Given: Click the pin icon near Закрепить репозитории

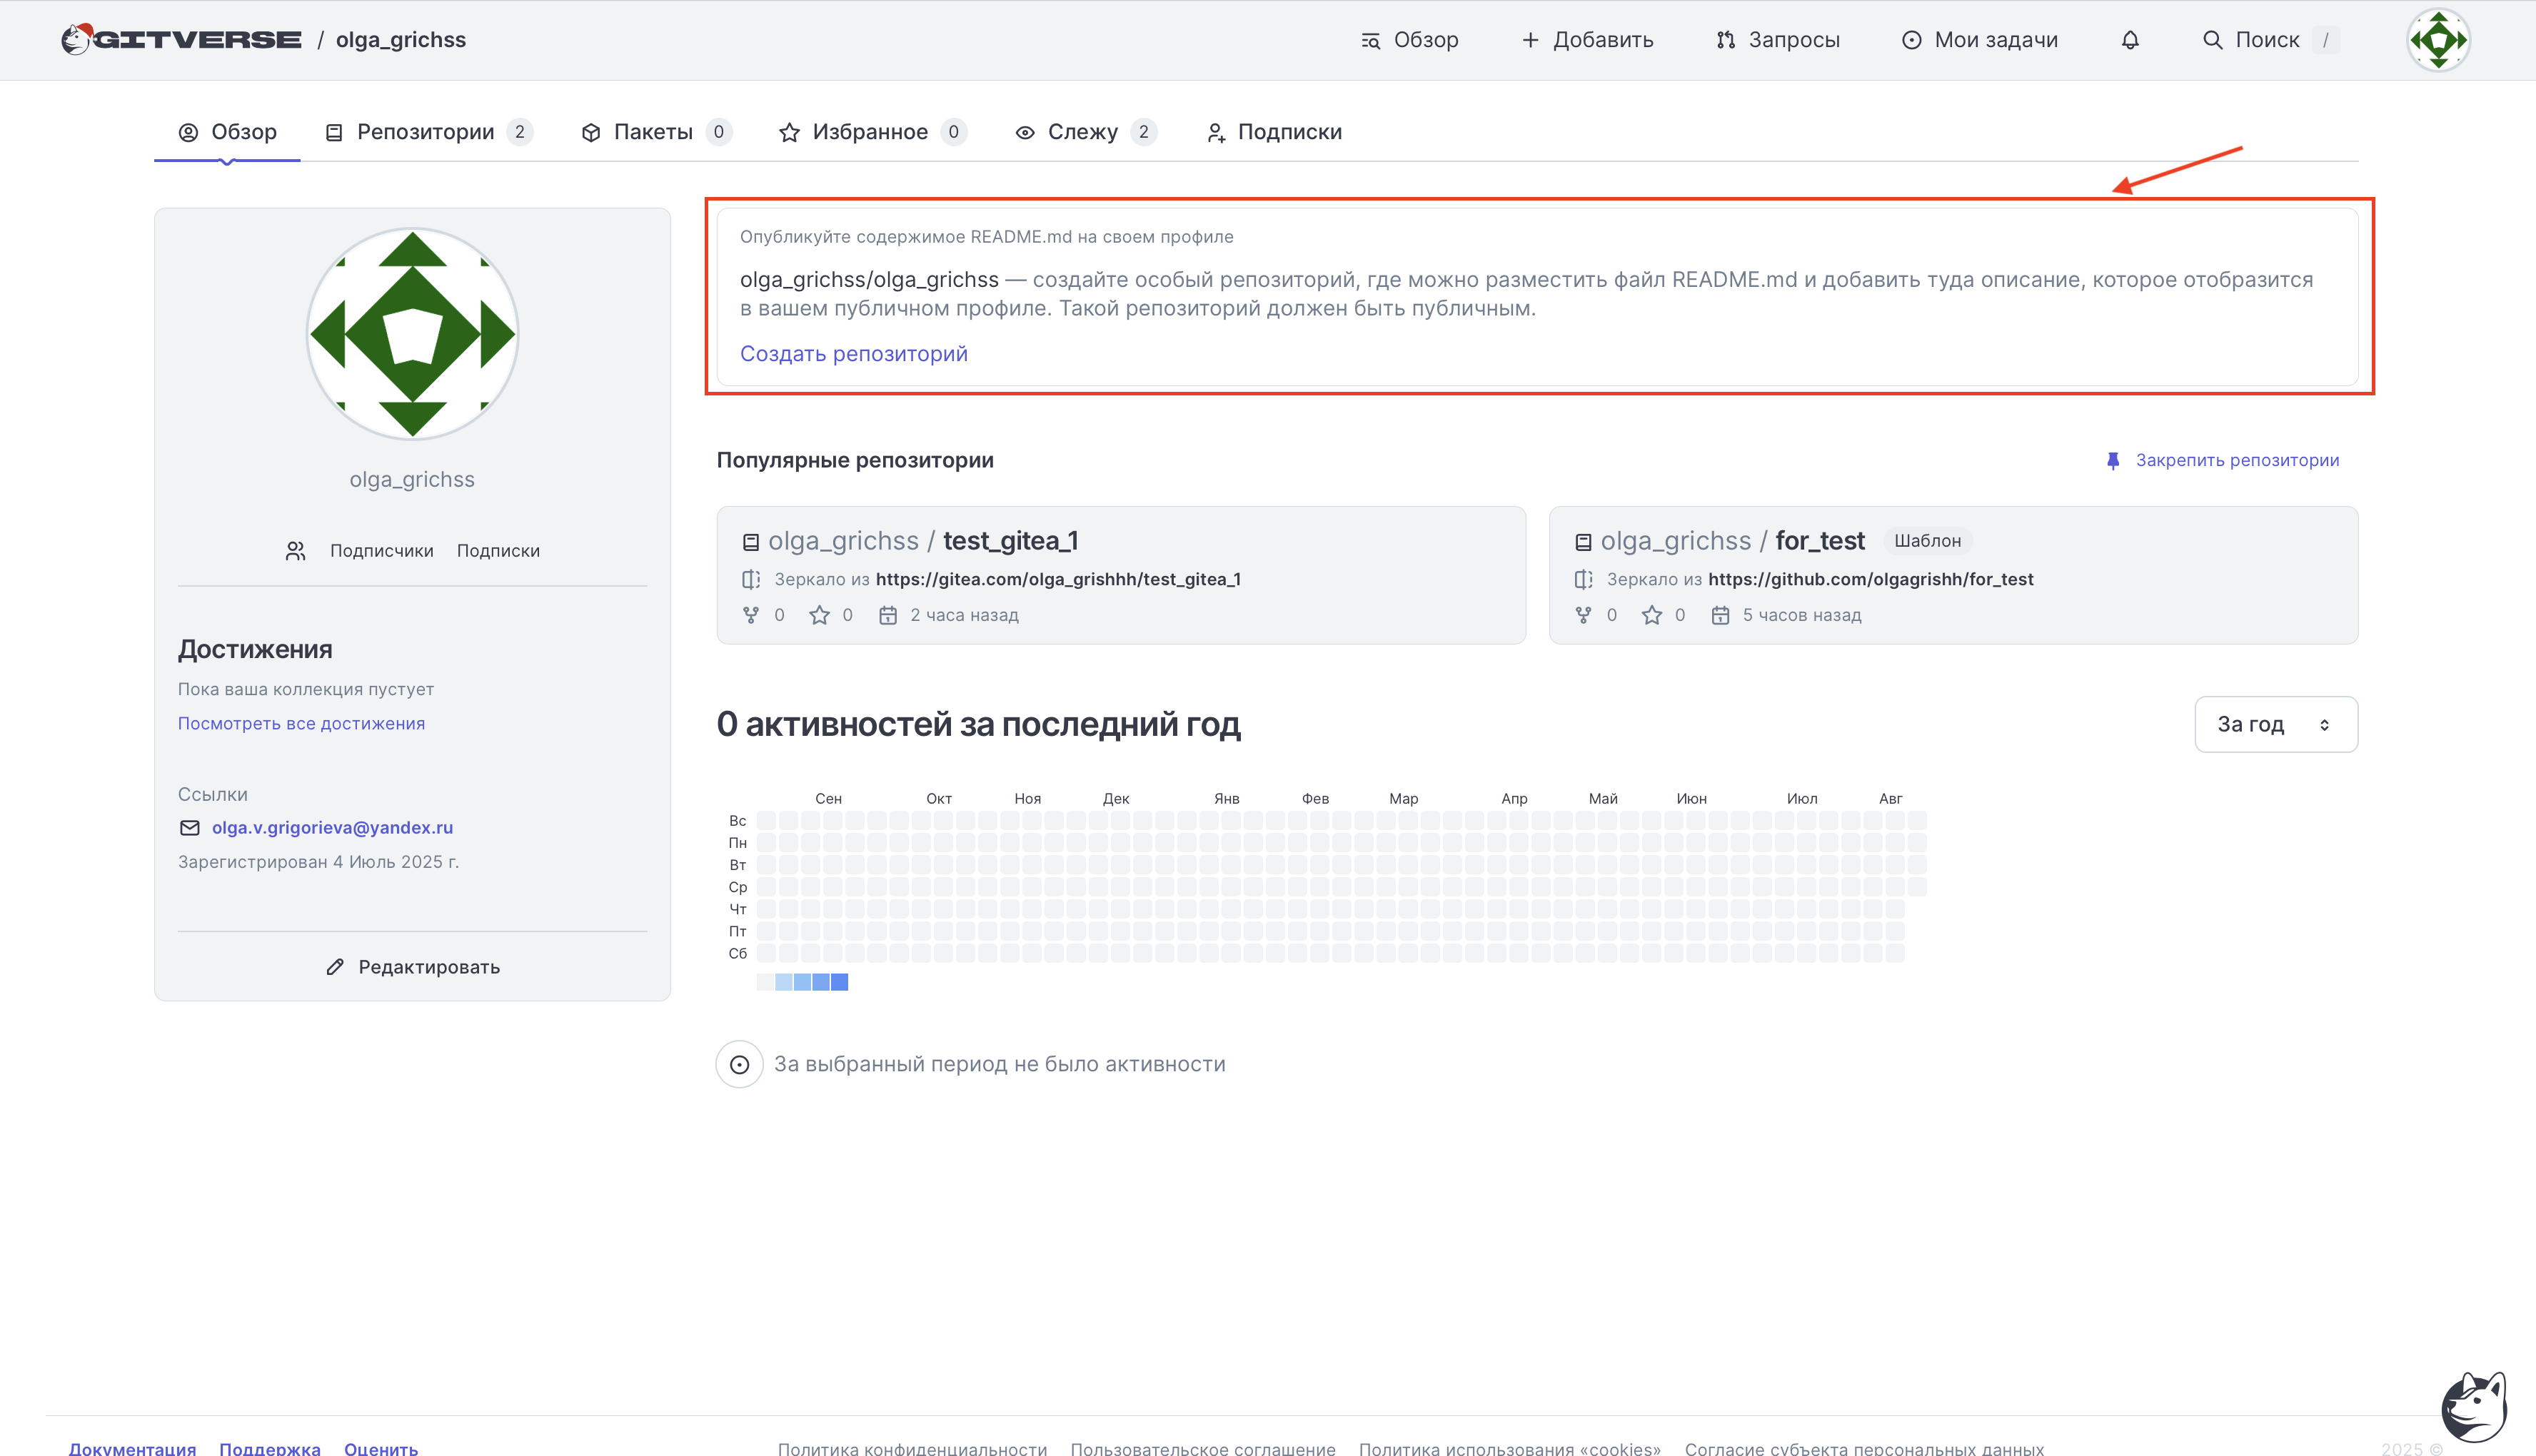Looking at the screenshot, I should point(2113,461).
